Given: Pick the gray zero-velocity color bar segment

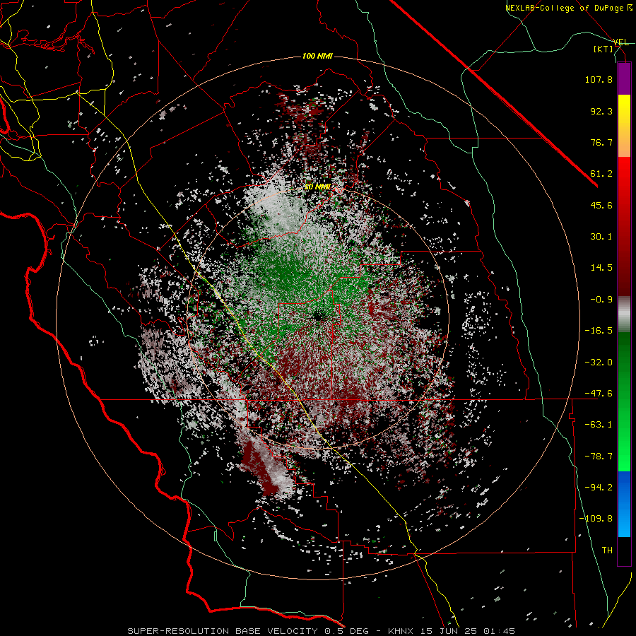Looking at the screenshot, I should [x=624, y=314].
